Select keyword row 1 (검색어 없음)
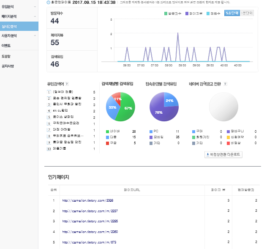The height and width of the screenshot is (249, 264). pos(71,92)
